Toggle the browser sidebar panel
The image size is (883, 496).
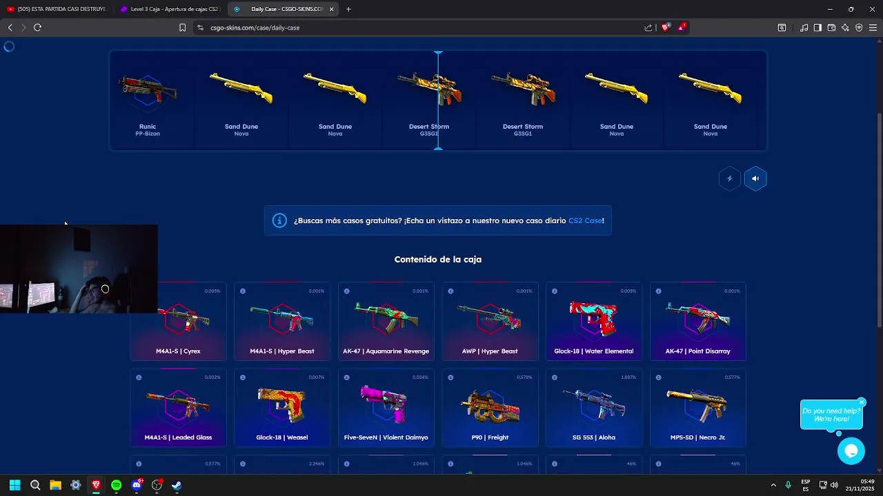tap(817, 28)
